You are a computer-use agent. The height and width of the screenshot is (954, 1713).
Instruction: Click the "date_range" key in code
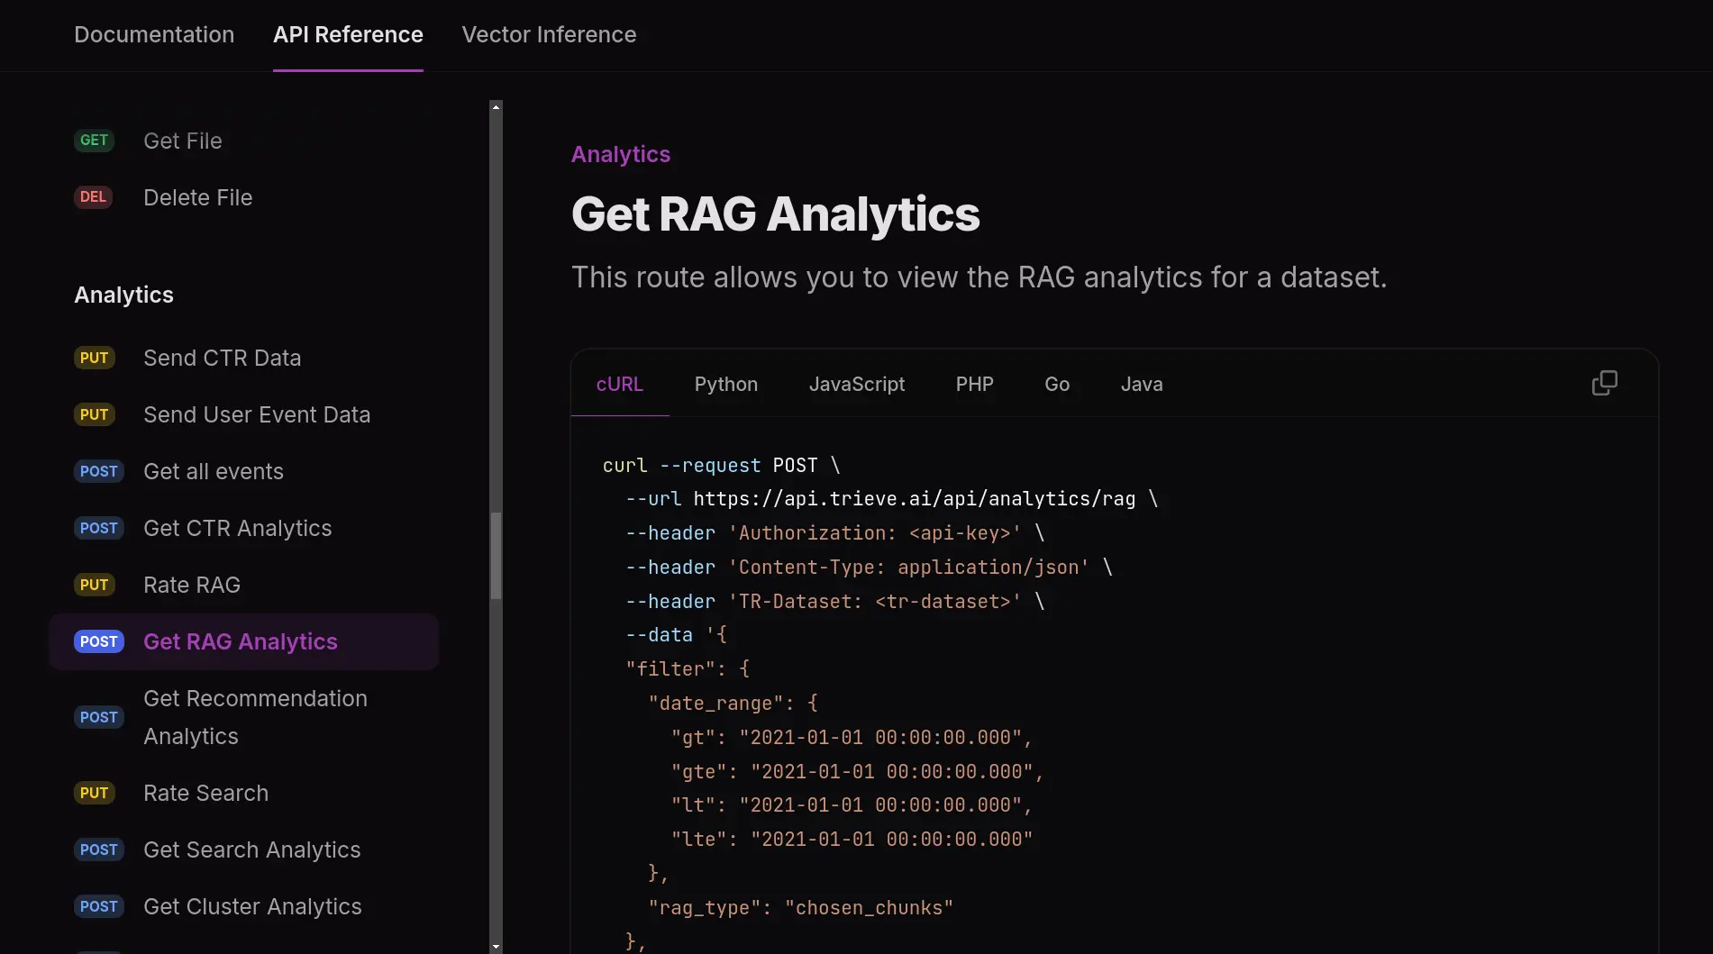[715, 703]
